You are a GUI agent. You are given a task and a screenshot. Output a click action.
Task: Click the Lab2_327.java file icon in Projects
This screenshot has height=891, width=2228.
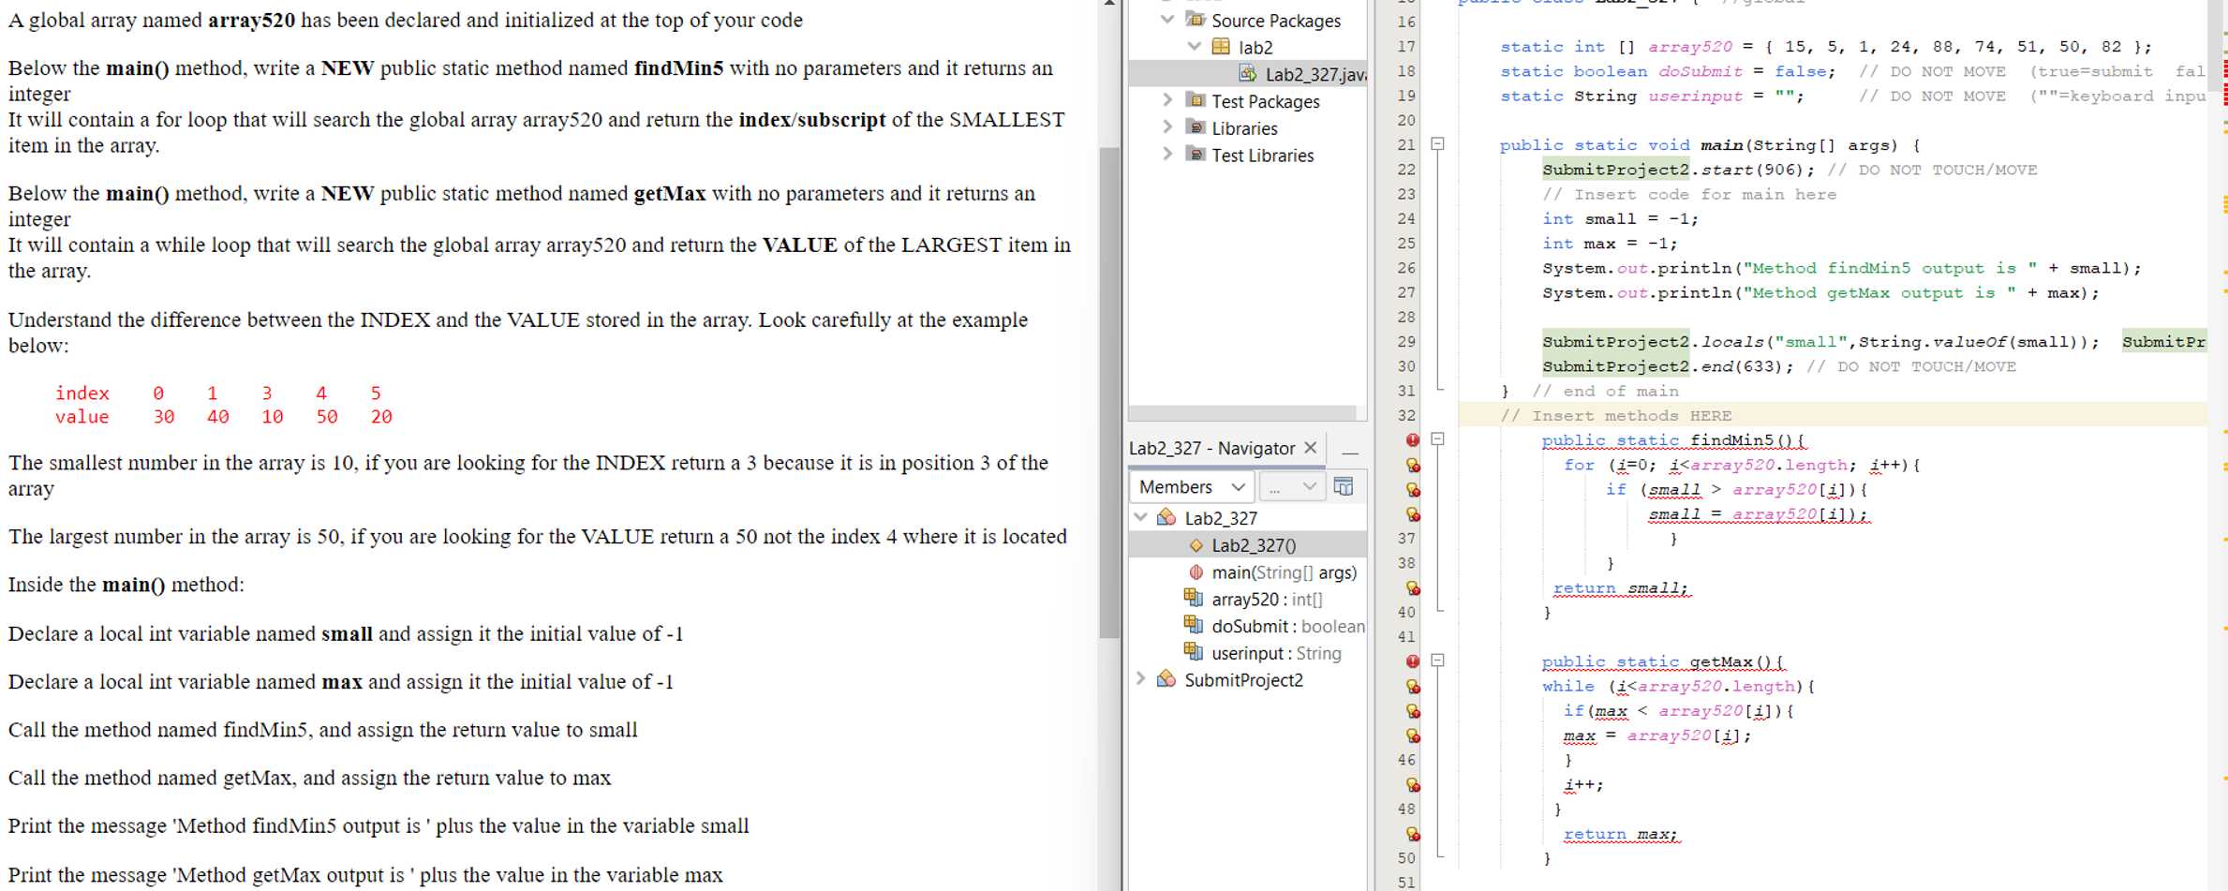[1246, 71]
